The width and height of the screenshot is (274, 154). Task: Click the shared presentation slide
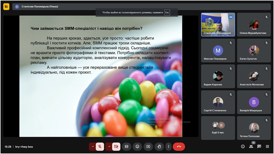tap(101, 76)
